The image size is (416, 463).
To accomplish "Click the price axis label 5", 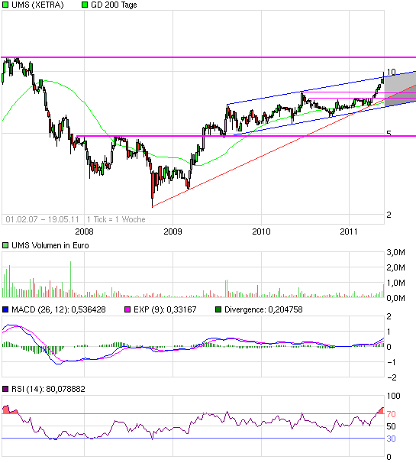I will click(x=389, y=133).
